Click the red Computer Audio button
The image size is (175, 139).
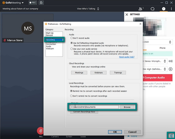[x=157, y=78]
